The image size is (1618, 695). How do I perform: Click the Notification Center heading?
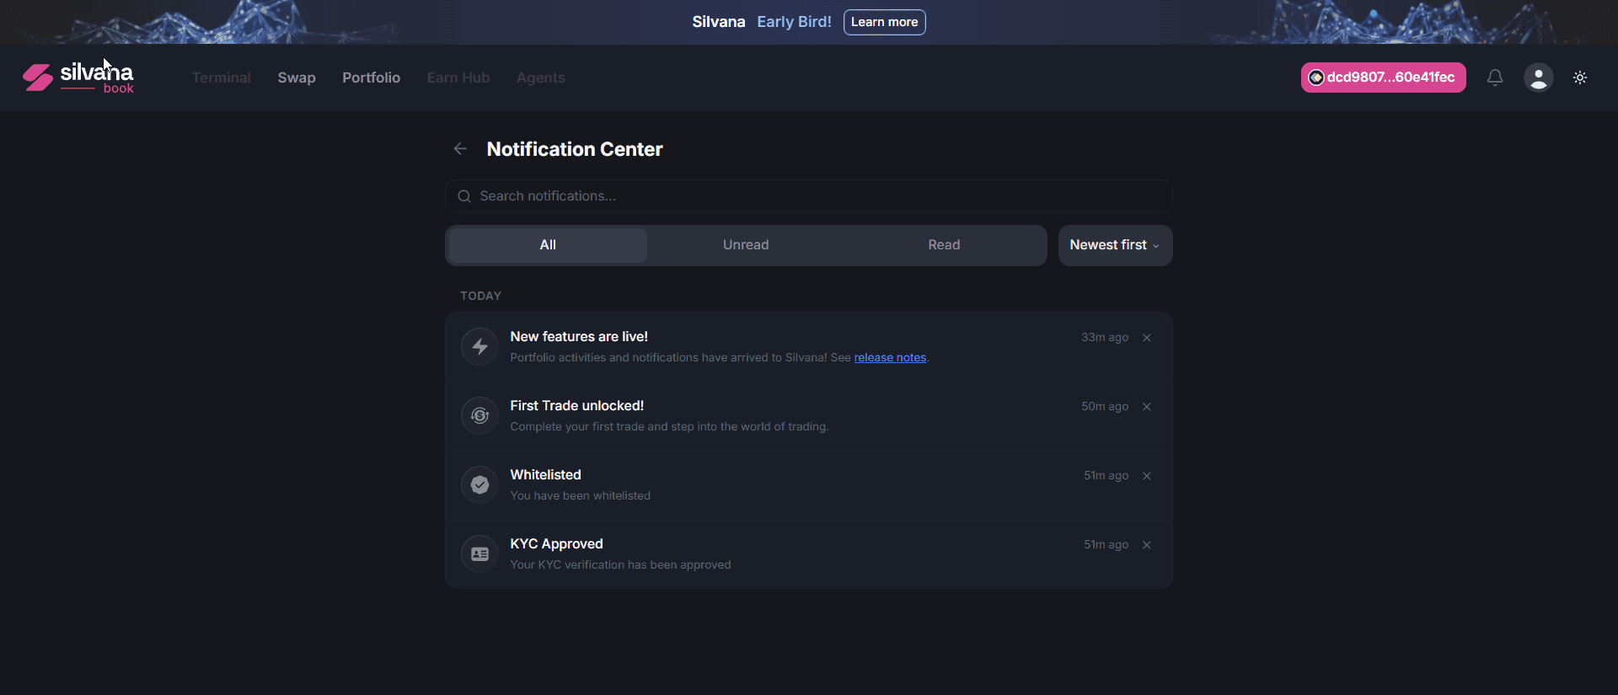(x=575, y=149)
